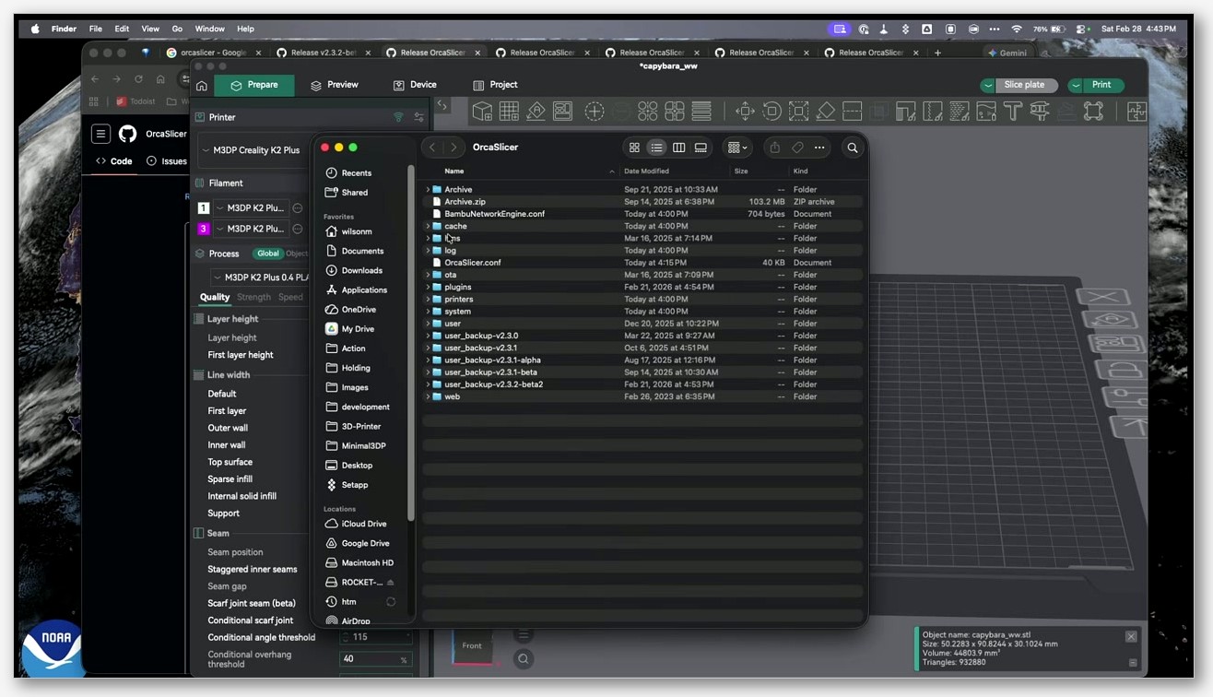Open the M3DP K2 Plus 0.4 process dropdown
Image resolution: width=1213 pixels, height=697 pixels.
pos(260,278)
